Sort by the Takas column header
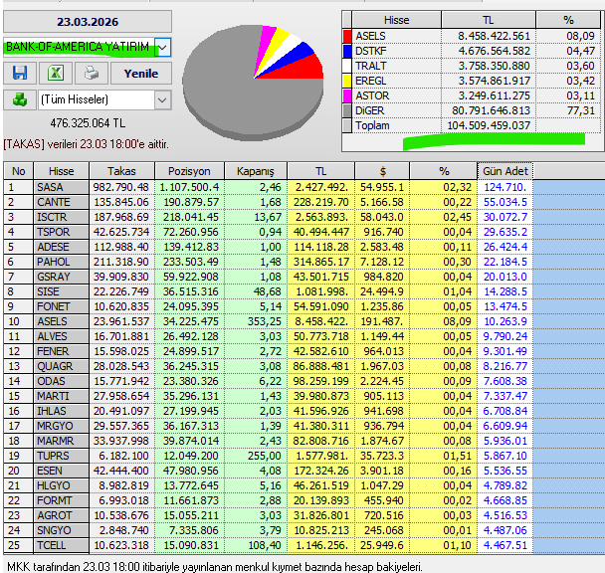Image resolution: width=605 pixels, height=573 pixels. click(122, 171)
